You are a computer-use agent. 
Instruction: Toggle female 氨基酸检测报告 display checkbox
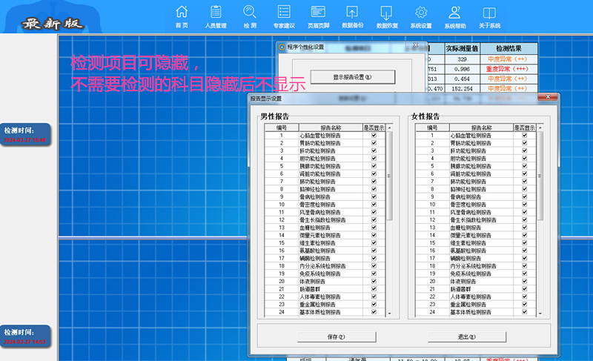[525, 251]
